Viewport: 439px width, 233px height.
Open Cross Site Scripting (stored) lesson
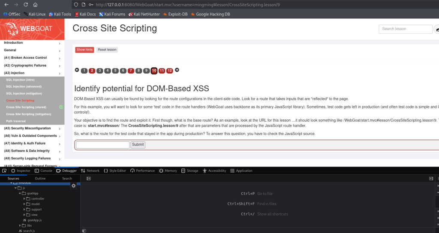coord(26,107)
